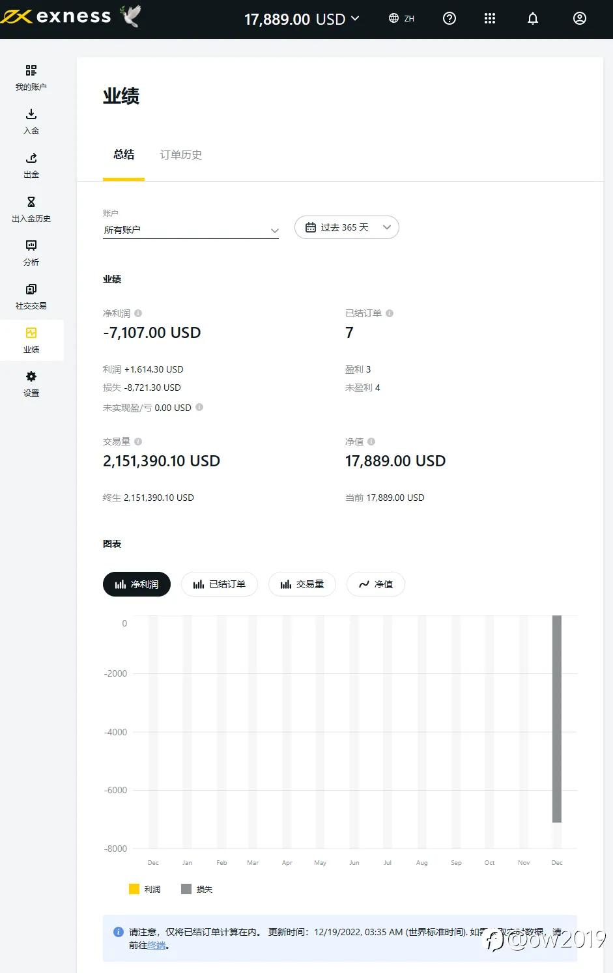Select 已结订单 chart toggle

pyautogui.click(x=220, y=584)
